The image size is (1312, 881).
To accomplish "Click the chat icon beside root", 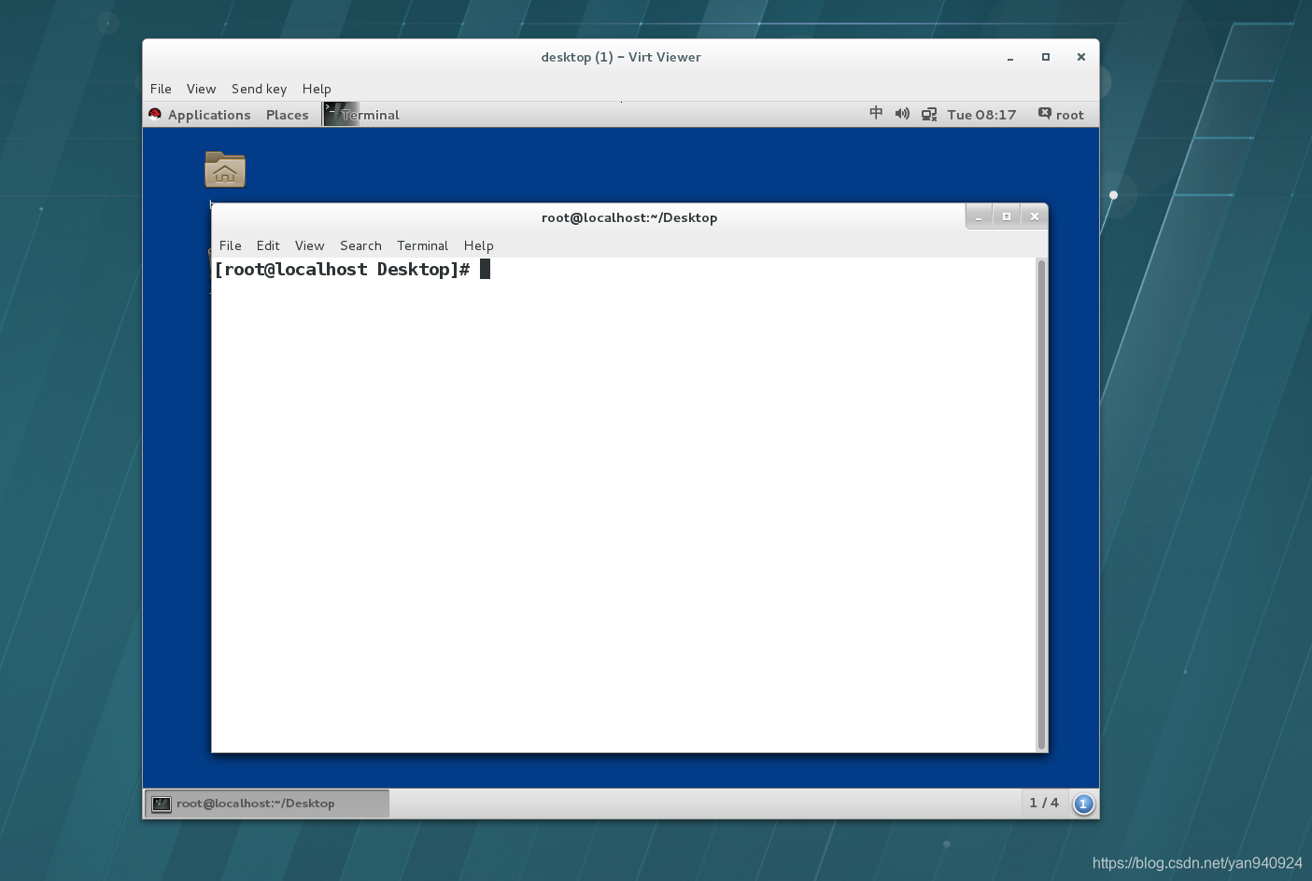I will 1044,114.
